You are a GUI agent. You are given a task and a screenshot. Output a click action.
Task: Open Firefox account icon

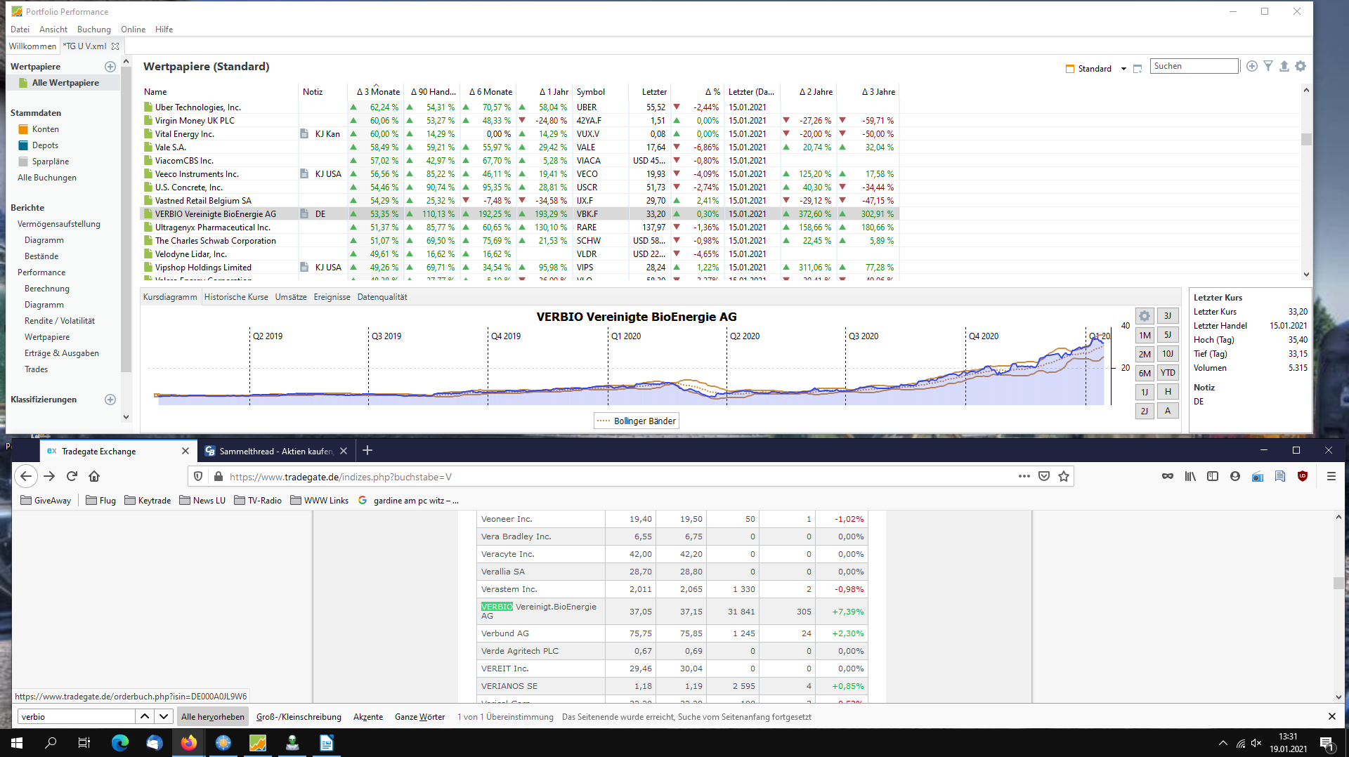(x=1235, y=476)
